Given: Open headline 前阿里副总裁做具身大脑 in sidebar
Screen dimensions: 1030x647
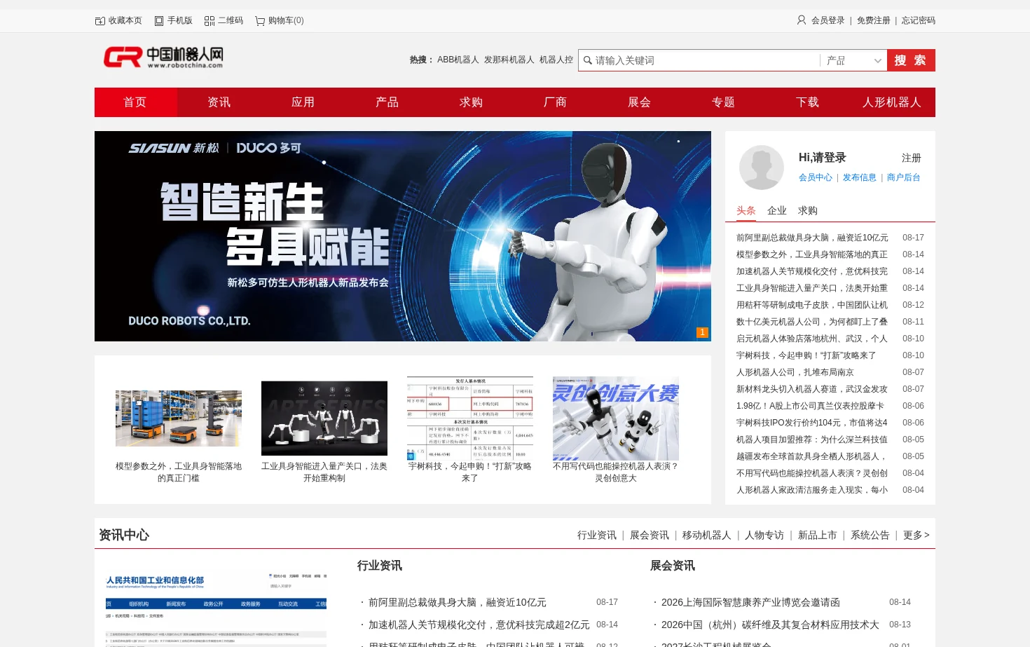Looking at the screenshot, I should click(x=812, y=238).
